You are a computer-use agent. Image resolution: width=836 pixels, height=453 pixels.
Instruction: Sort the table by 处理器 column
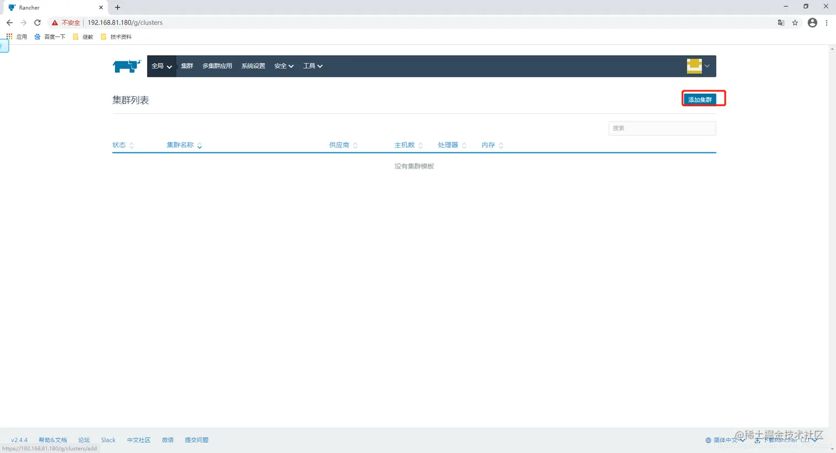coord(452,145)
